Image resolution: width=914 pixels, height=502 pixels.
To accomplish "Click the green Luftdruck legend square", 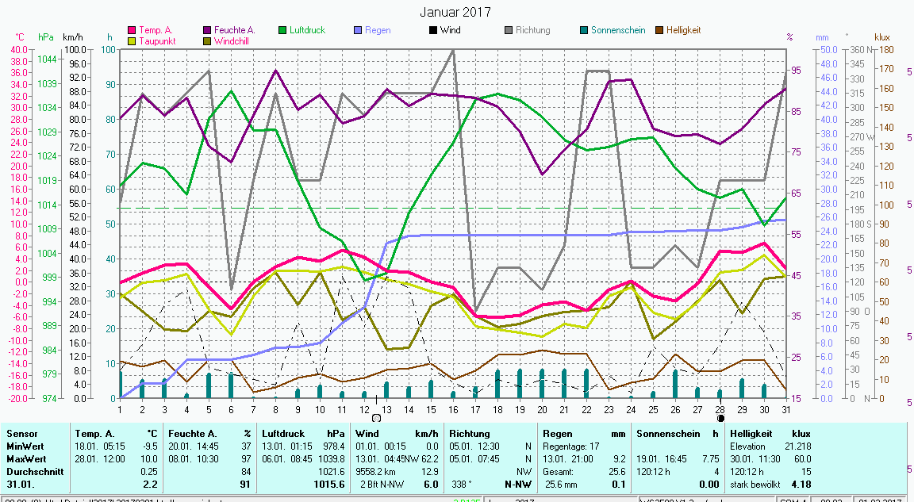I will (x=282, y=30).
